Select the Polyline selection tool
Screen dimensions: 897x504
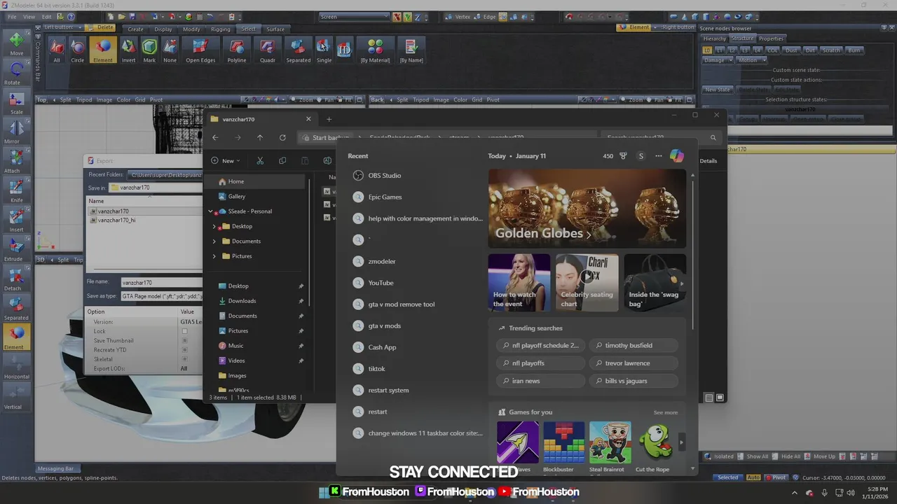click(237, 50)
